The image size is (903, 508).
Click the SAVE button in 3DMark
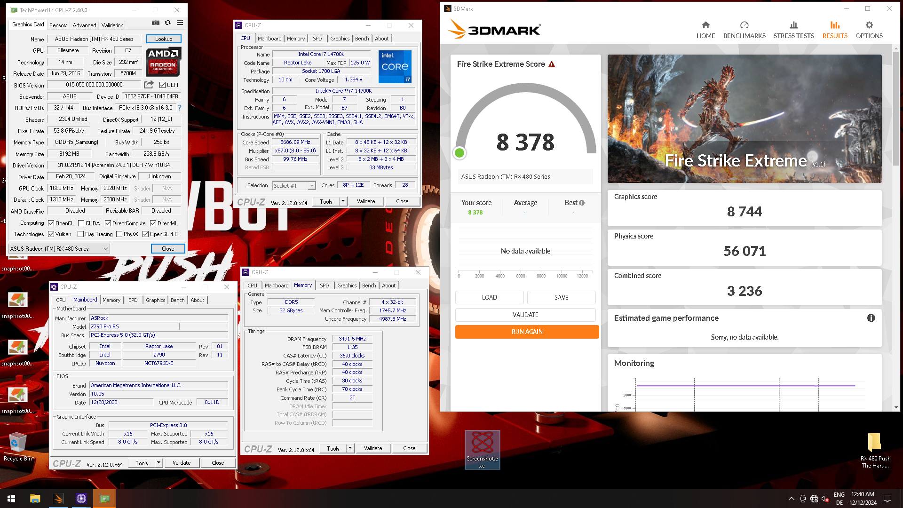pos(561,297)
